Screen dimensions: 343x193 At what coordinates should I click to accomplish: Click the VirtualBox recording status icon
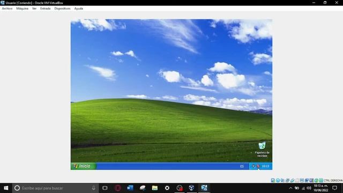tap(307, 180)
